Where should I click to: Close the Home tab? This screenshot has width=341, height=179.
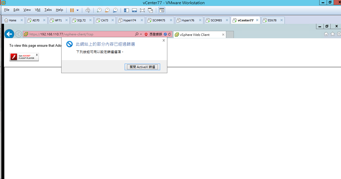click(x=22, y=20)
